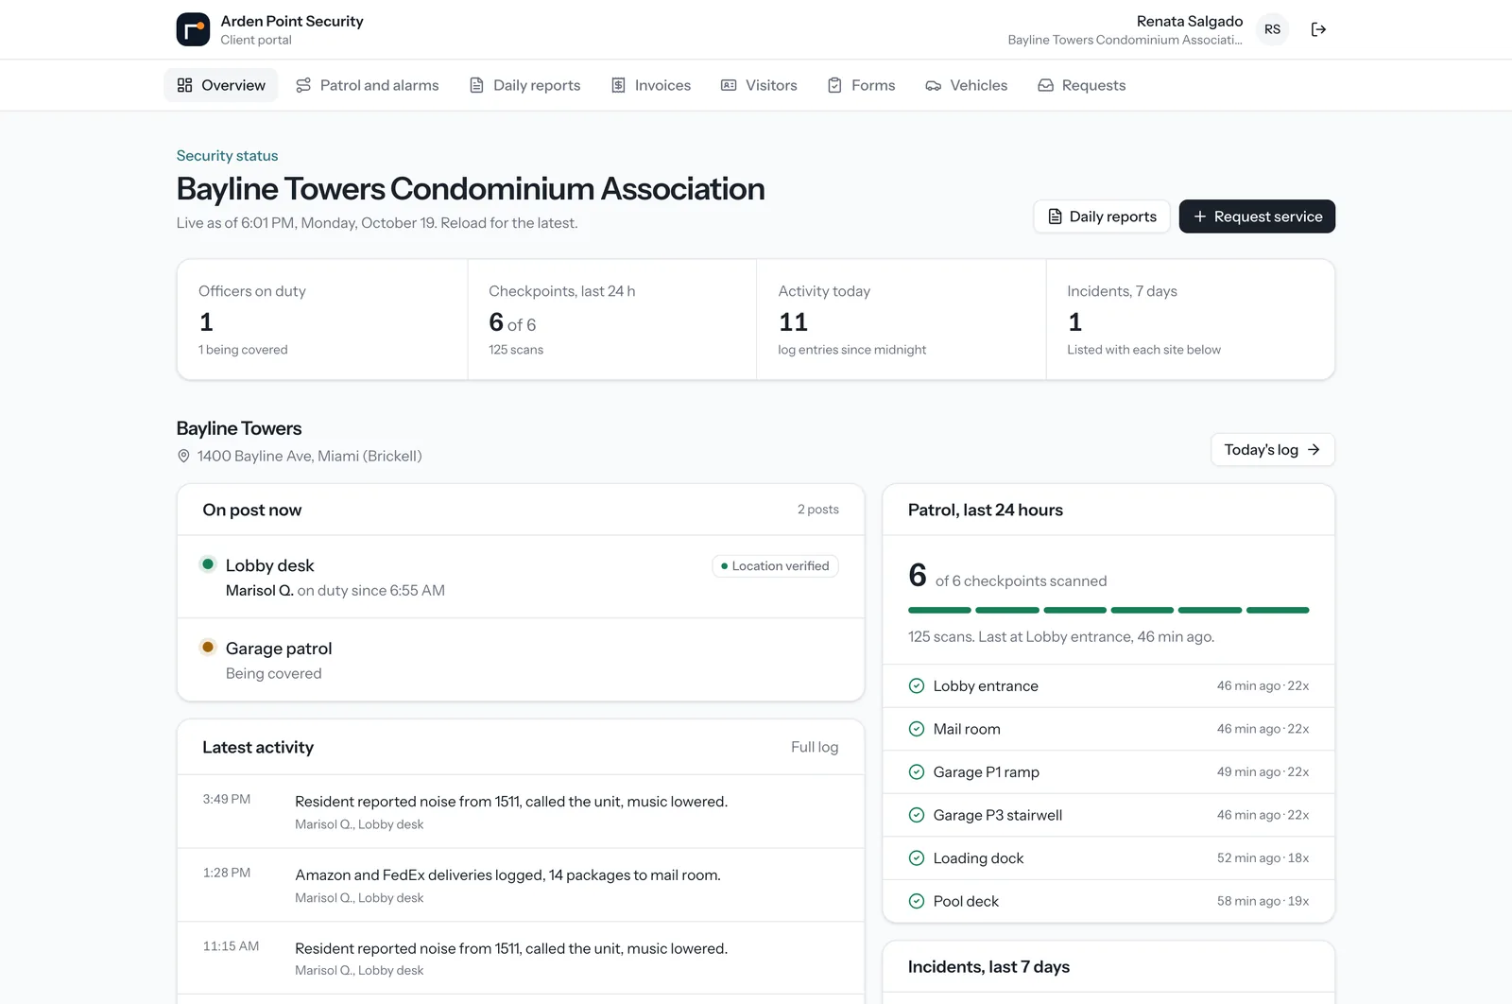This screenshot has width=1512, height=1004.
Task: Open the Full log link
Action: coord(815,747)
